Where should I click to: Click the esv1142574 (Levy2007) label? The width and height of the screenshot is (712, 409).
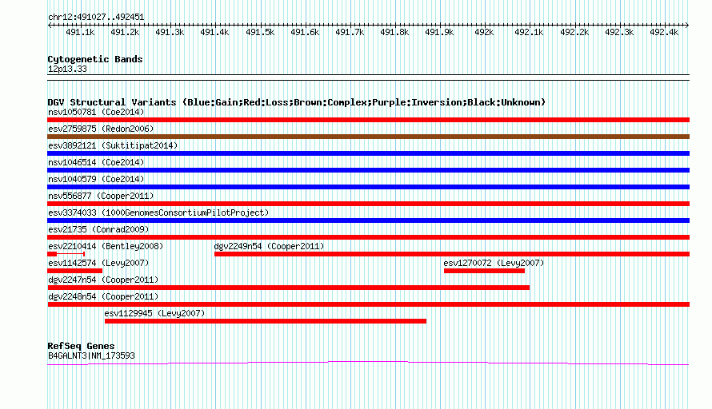coord(98,263)
